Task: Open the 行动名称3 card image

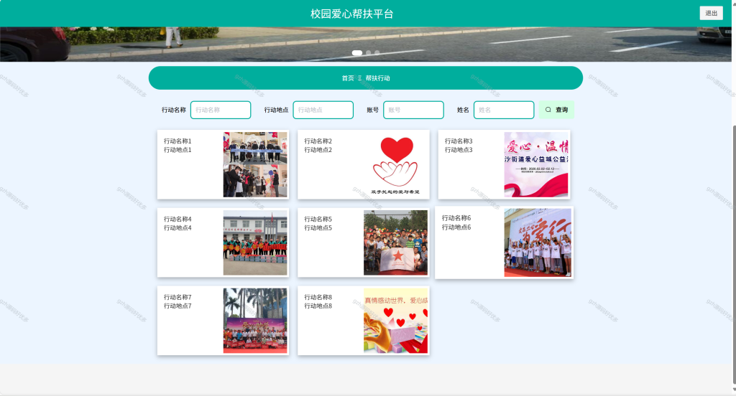Action: pyautogui.click(x=536, y=164)
